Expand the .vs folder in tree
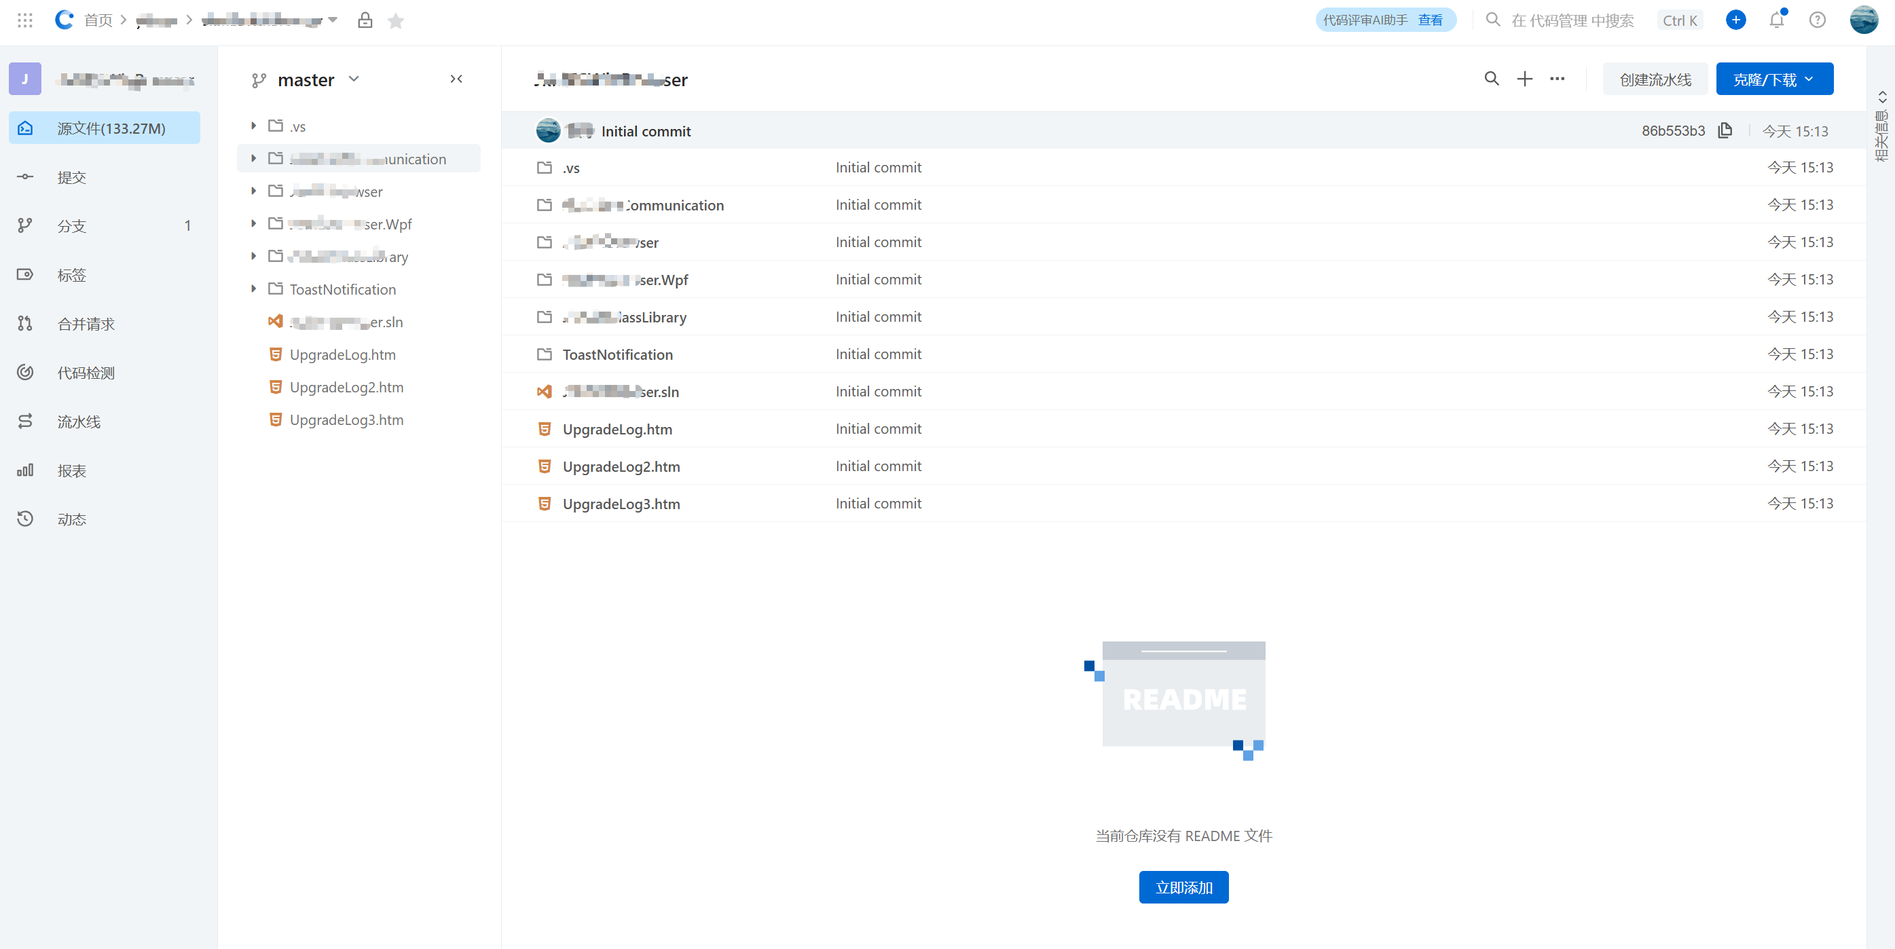 (254, 126)
